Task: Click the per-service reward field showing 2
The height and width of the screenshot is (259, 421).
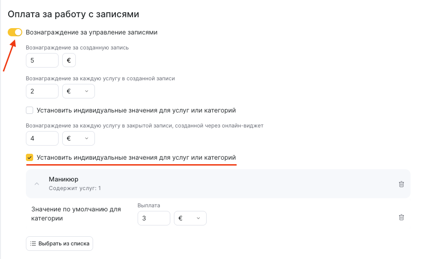Action: (x=42, y=91)
